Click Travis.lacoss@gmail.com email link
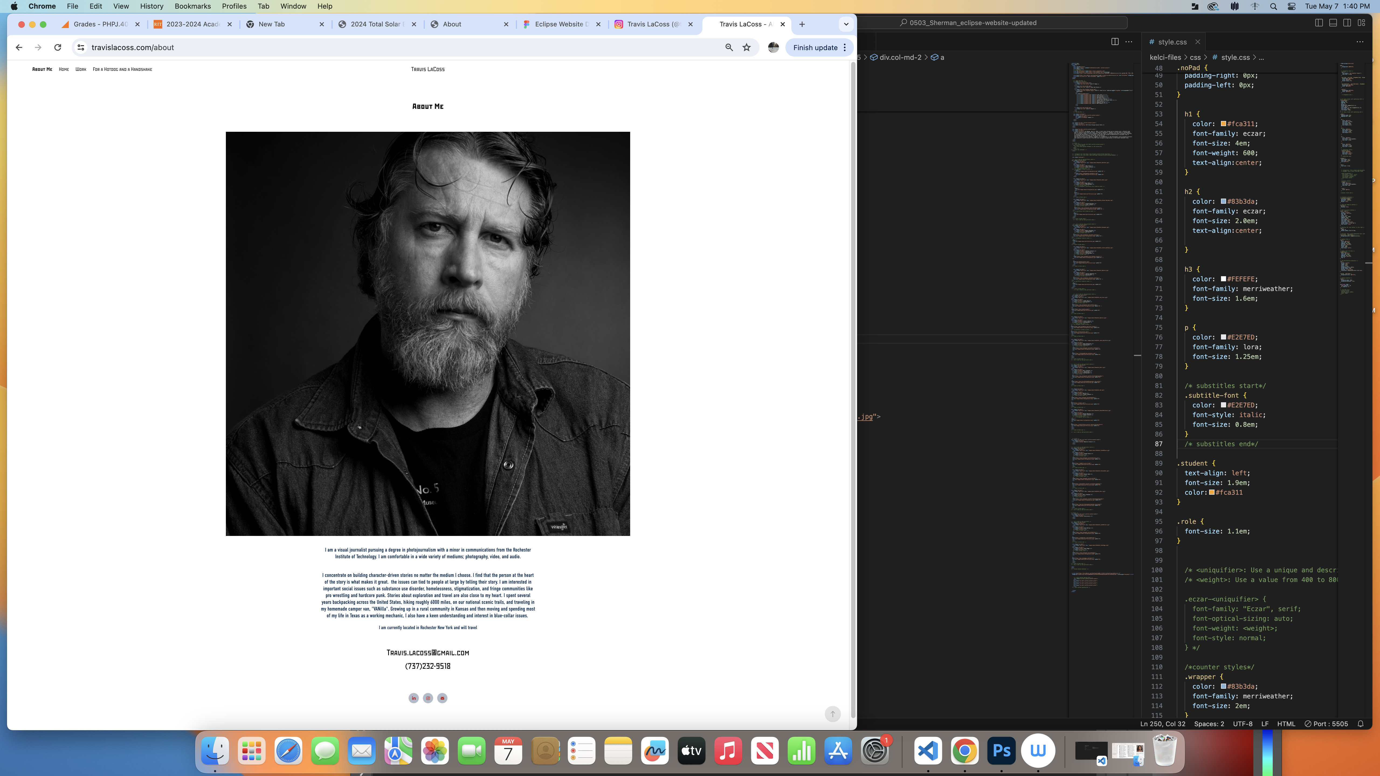 pyautogui.click(x=427, y=653)
